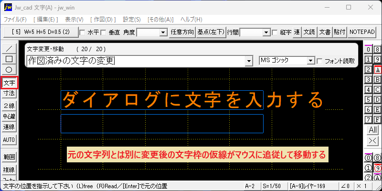This screenshot has width=382, height=191.
Task: Toggle layer C button
Action: [x=378, y=90]
